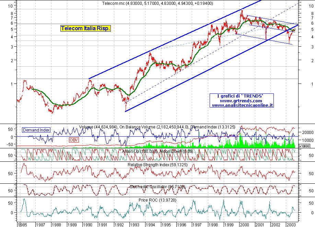Select the 2002 year label
Screen dimensions: 315x227
tap(276, 225)
